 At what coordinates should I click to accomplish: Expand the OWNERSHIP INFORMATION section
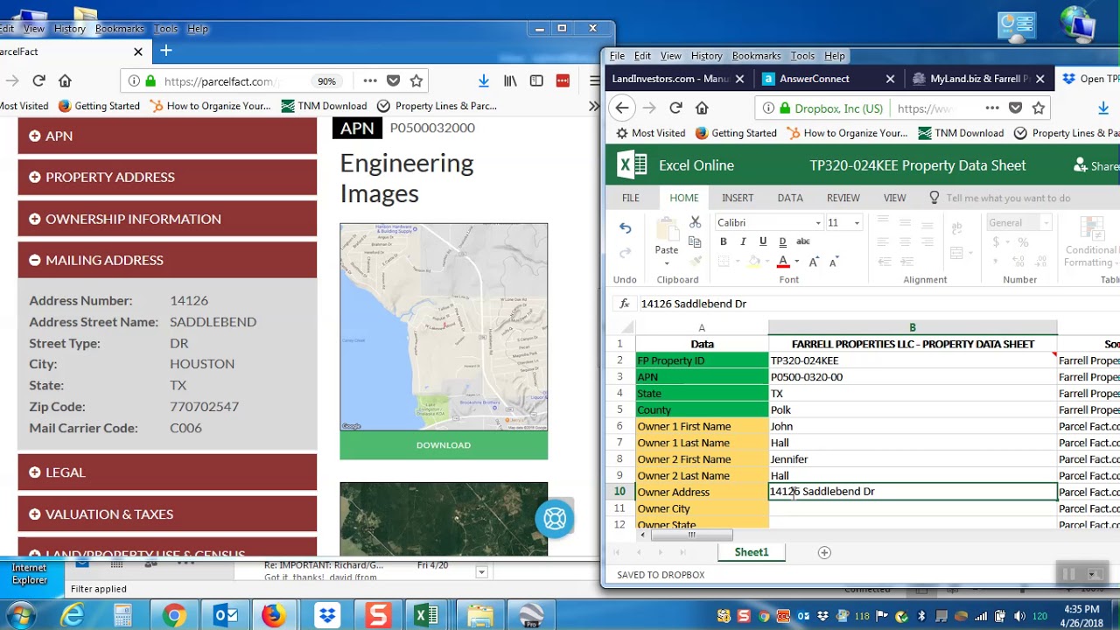[167, 219]
